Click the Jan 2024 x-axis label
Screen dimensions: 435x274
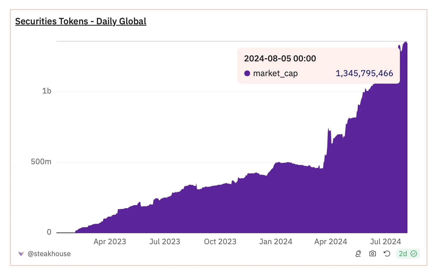[x=276, y=242]
